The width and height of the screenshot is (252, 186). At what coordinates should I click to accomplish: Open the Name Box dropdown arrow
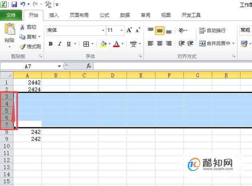59,66
